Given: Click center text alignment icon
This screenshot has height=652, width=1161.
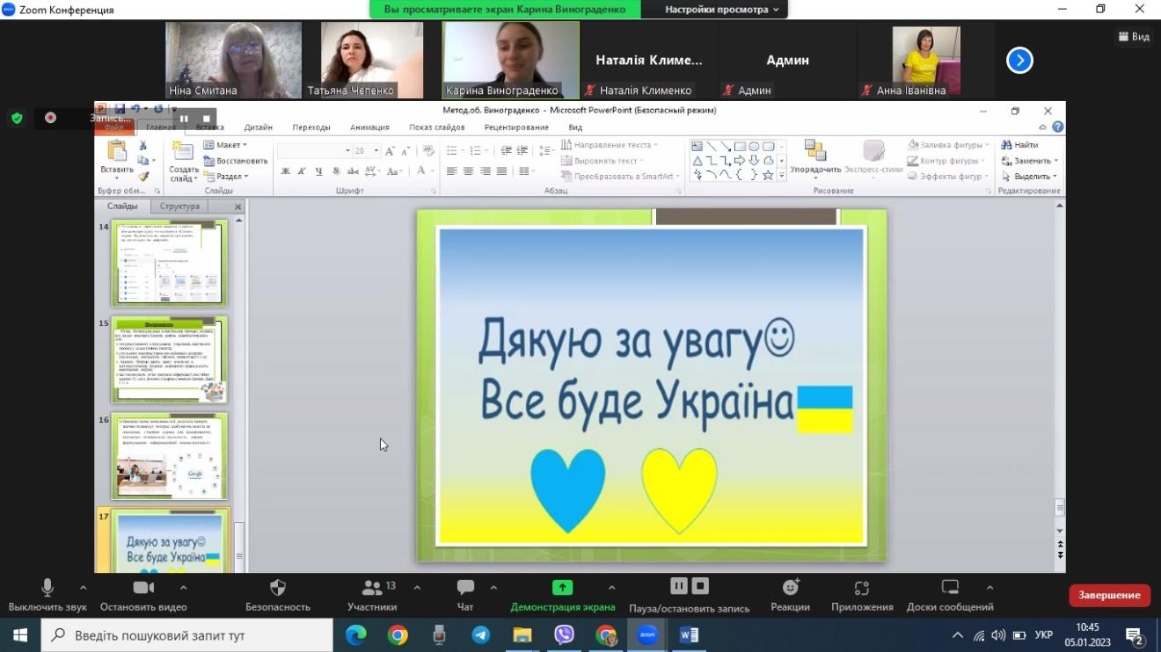Looking at the screenshot, I should (x=468, y=171).
